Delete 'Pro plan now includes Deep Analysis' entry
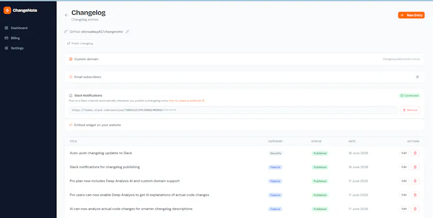The width and height of the screenshot is (433, 218). [415, 181]
